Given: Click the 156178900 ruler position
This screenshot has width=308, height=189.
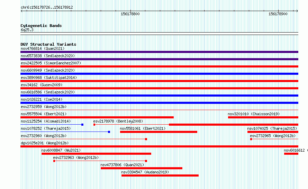Looking at the screenshot, I should (x=278, y=14).
